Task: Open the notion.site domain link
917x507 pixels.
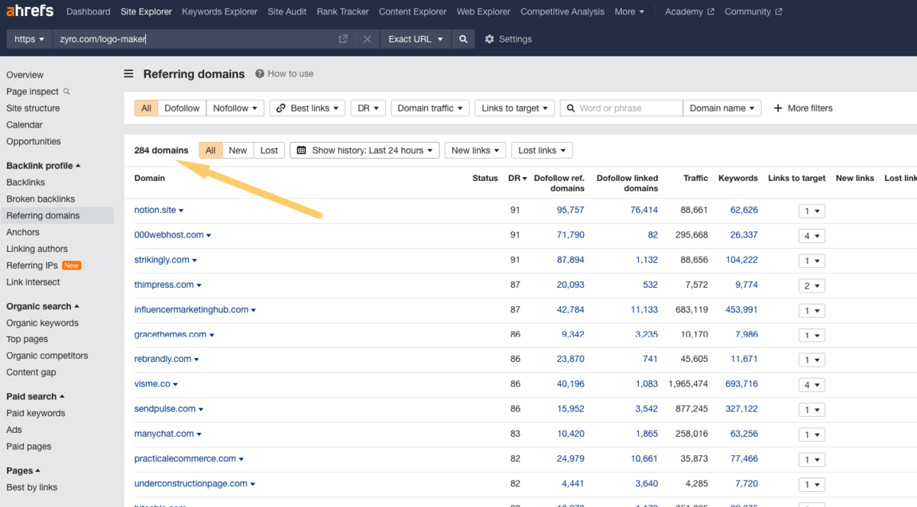Action: 155,210
